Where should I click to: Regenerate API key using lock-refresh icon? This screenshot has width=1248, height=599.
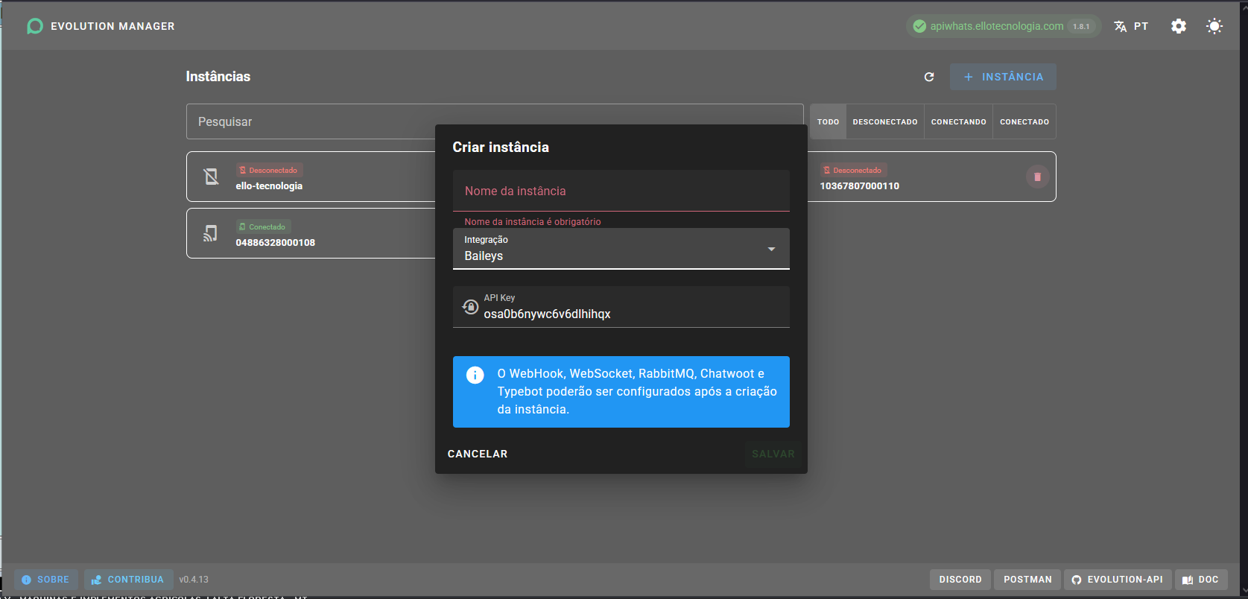[x=470, y=306]
